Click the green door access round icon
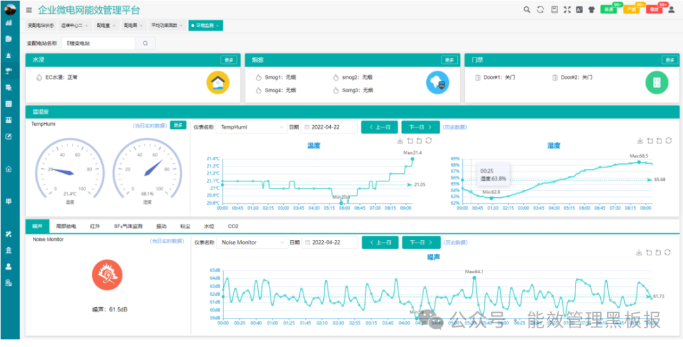The width and height of the screenshot is (683, 347). (x=656, y=83)
